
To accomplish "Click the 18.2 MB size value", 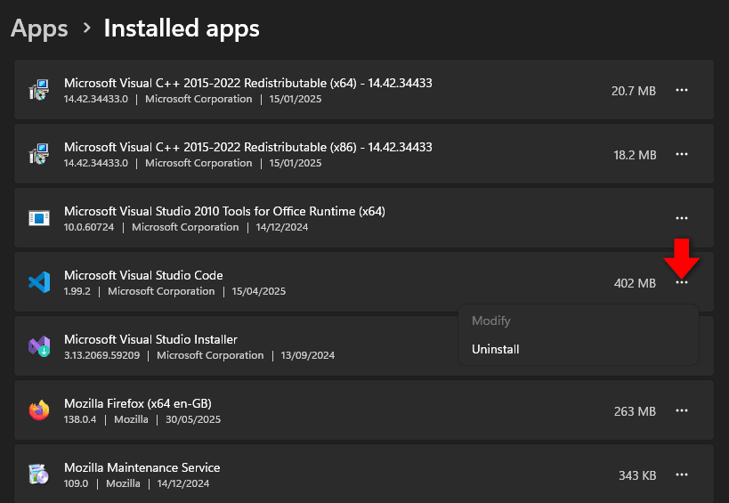I will [635, 155].
